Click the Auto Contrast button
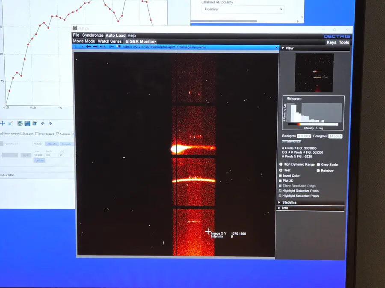 [291, 142]
